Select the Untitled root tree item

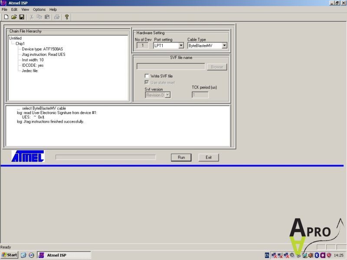(x=15, y=38)
